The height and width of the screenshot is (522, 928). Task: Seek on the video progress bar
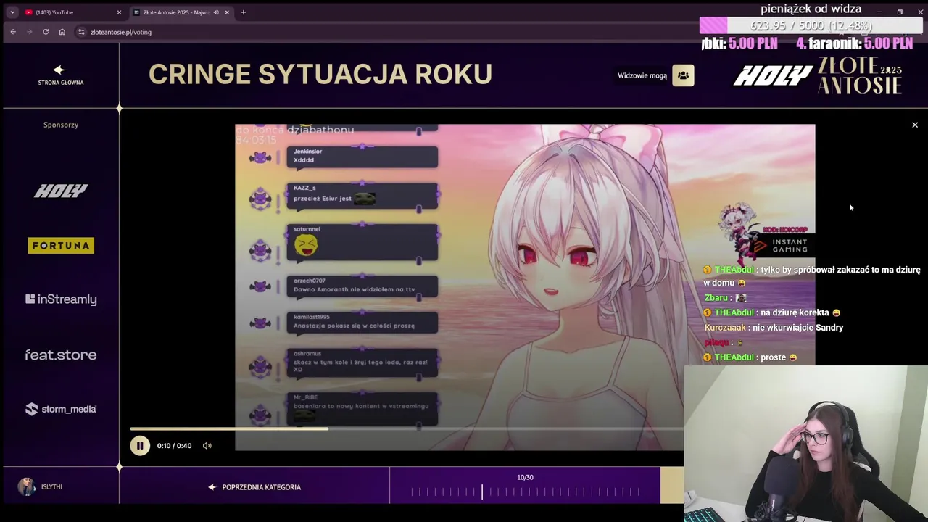(406, 428)
